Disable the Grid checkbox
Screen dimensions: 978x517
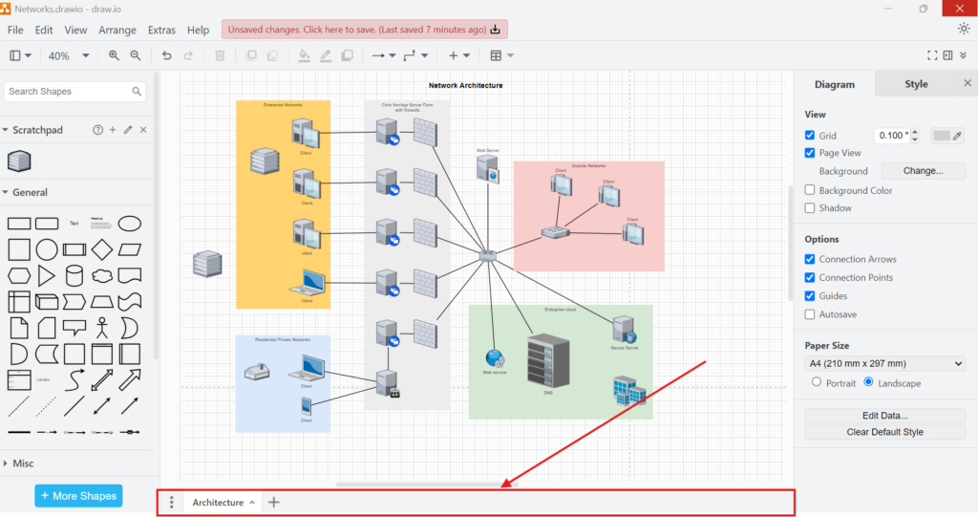(810, 136)
